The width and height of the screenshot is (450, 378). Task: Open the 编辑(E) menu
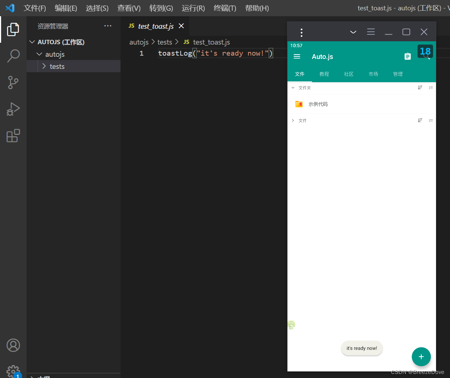click(66, 8)
